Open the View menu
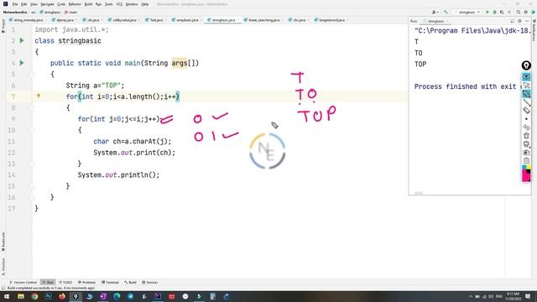537x302 pixels. pyautogui.click(x=34, y=4)
